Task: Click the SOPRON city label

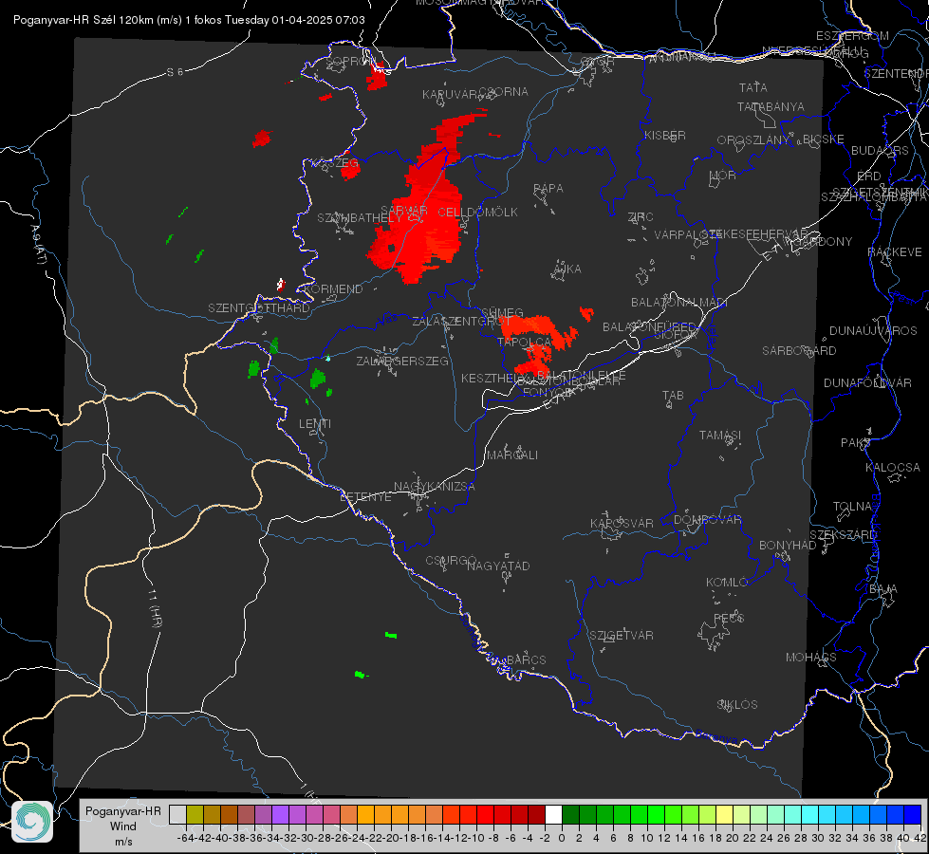Action: 349,61
